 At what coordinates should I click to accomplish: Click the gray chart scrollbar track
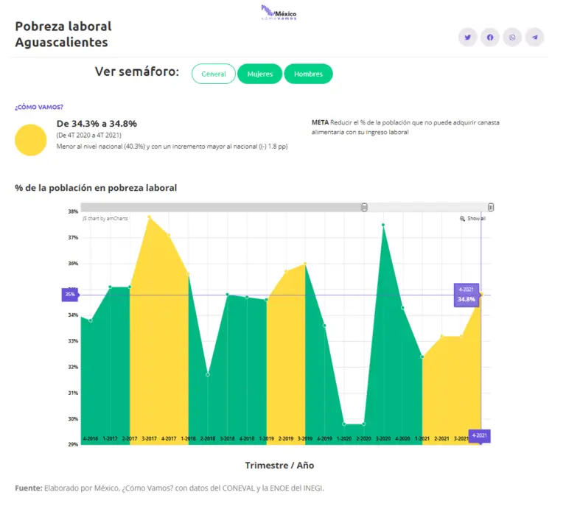point(221,208)
